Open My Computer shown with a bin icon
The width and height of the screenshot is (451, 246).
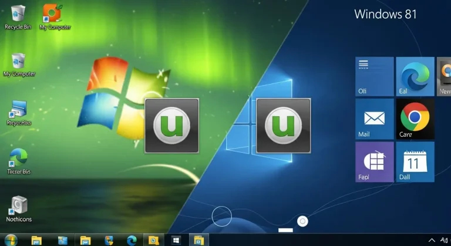click(19, 65)
